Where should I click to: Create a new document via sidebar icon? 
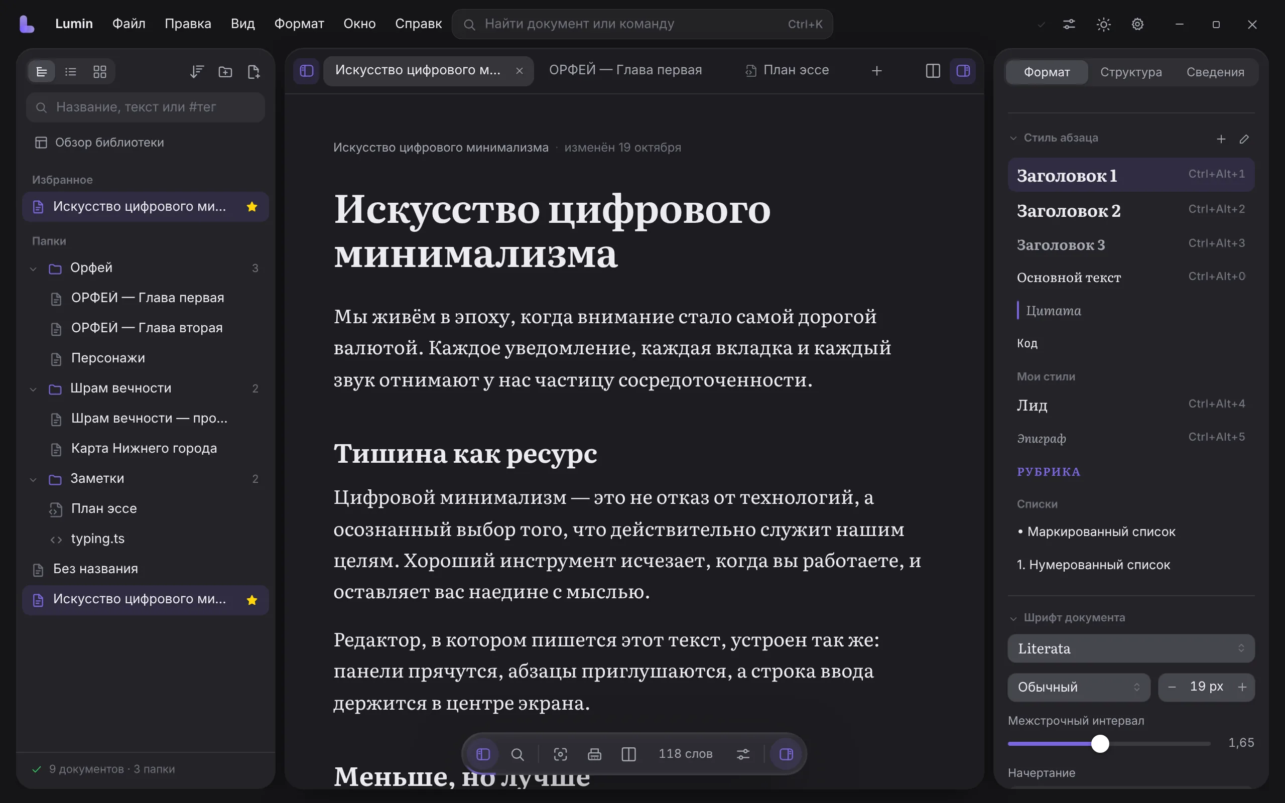click(x=254, y=72)
